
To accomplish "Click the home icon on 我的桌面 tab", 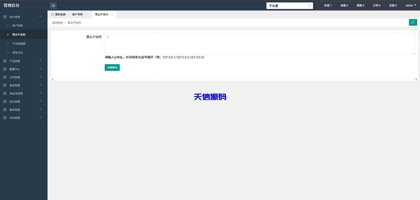I will tap(52, 14).
